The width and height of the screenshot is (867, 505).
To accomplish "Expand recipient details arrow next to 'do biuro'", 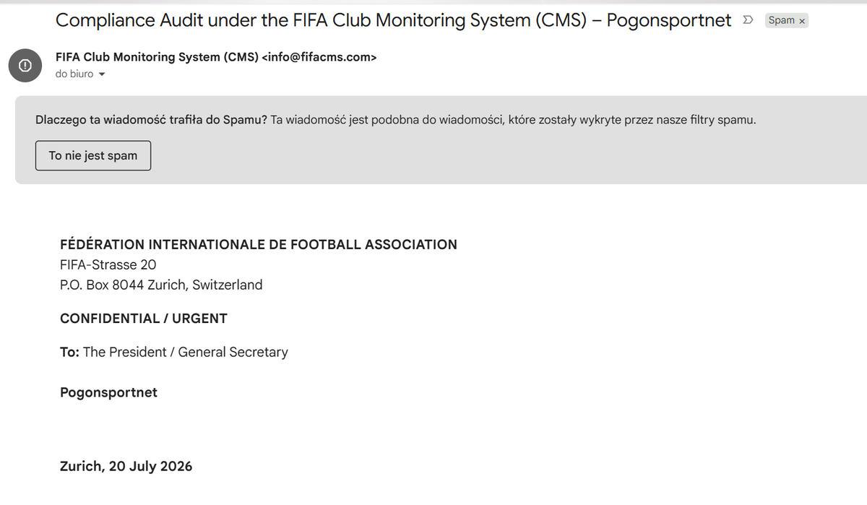I will [x=102, y=74].
